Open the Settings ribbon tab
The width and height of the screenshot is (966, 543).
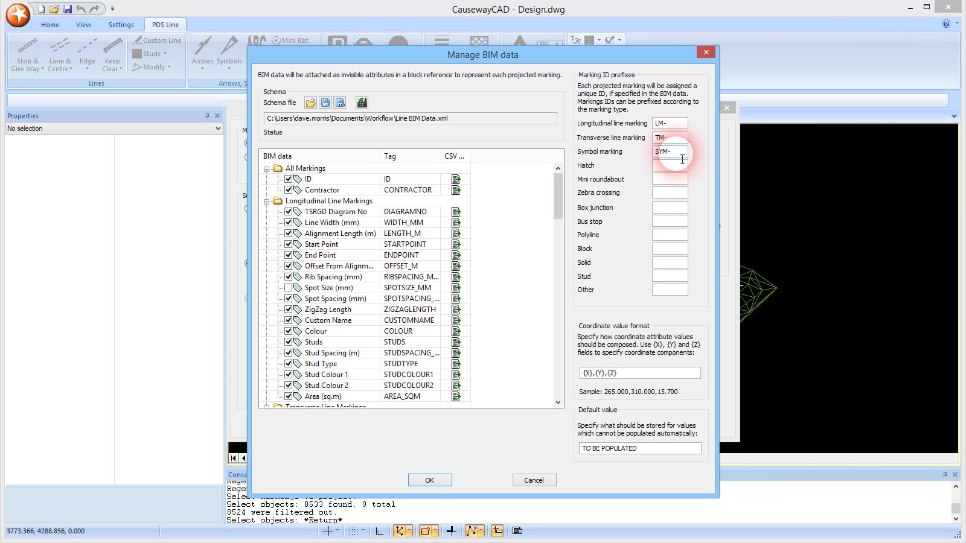(121, 25)
